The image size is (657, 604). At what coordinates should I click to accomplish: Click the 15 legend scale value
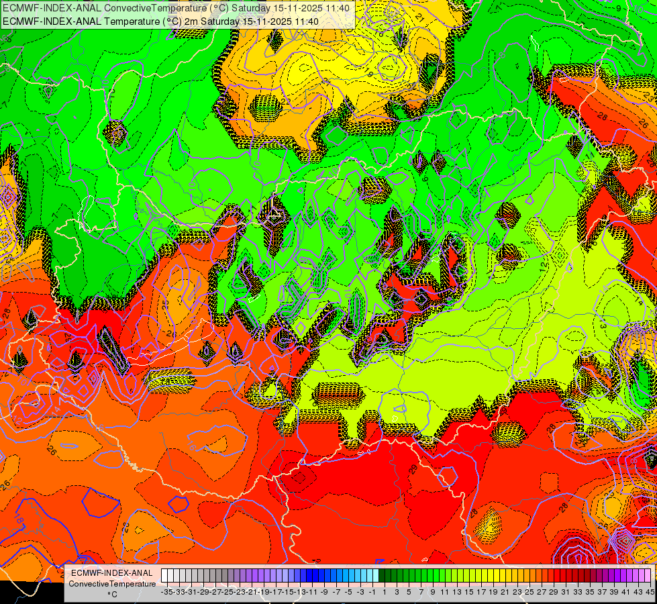469,593
